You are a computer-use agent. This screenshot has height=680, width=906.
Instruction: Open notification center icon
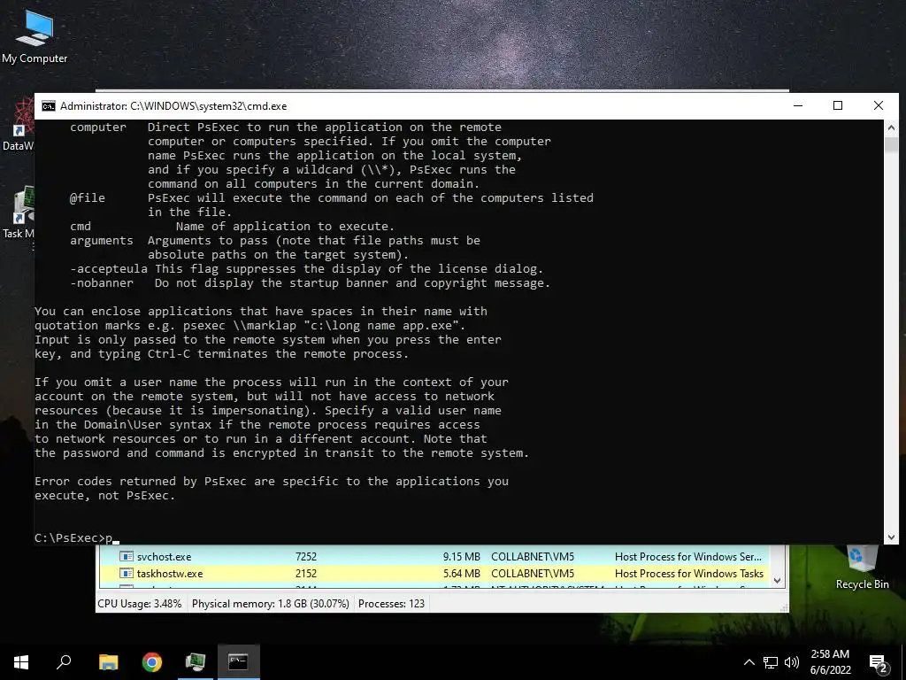879,663
